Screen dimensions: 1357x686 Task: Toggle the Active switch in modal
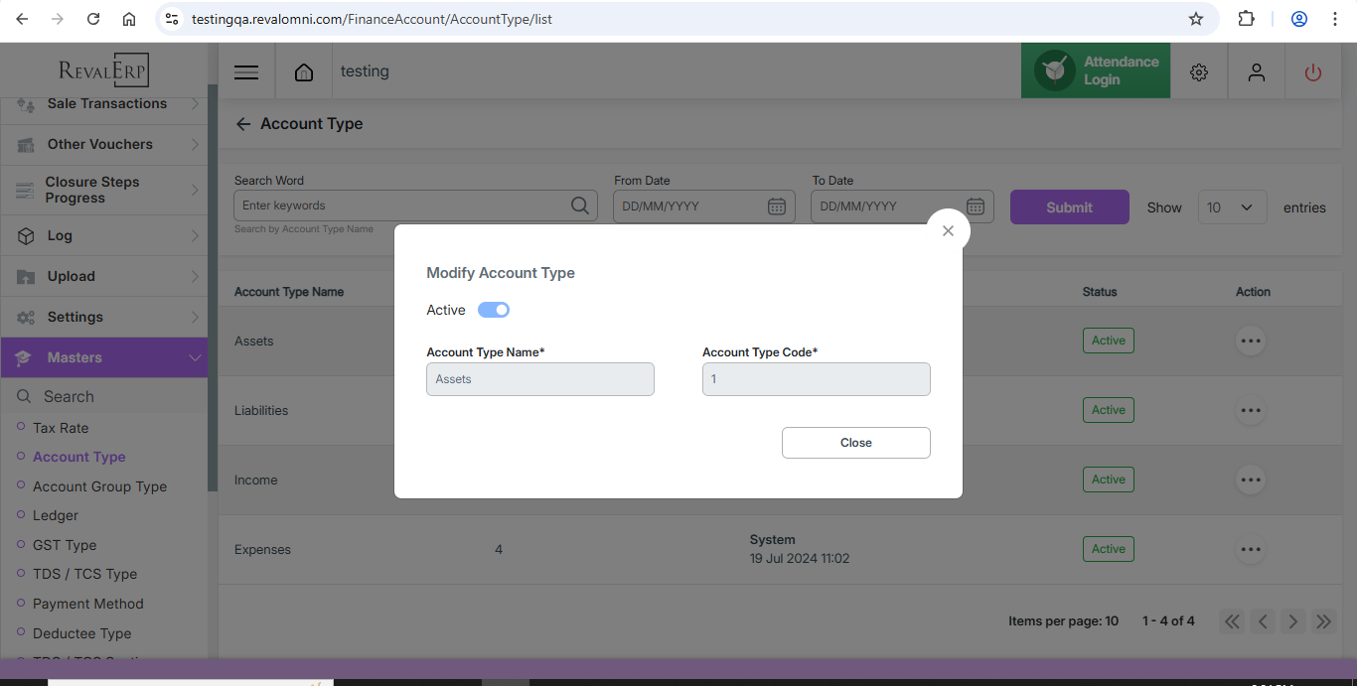(x=494, y=310)
